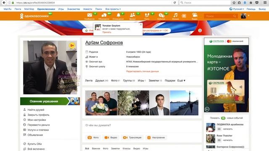Write message to Rose Thatcher
Viewport: 269px width, 151px height.
pos(227,140)
